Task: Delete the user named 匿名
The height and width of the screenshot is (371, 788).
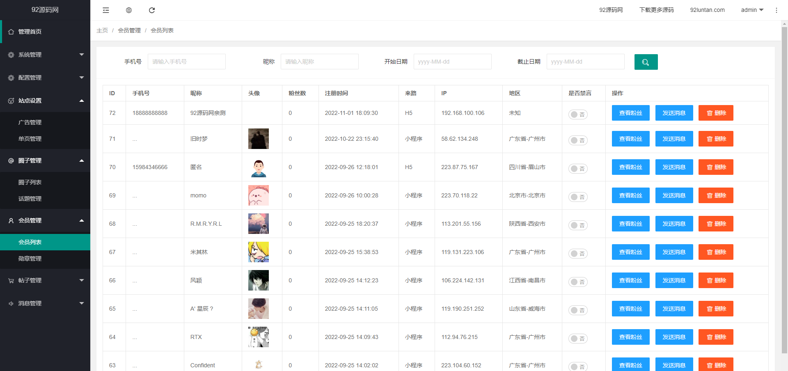Action: coord(715,167)
